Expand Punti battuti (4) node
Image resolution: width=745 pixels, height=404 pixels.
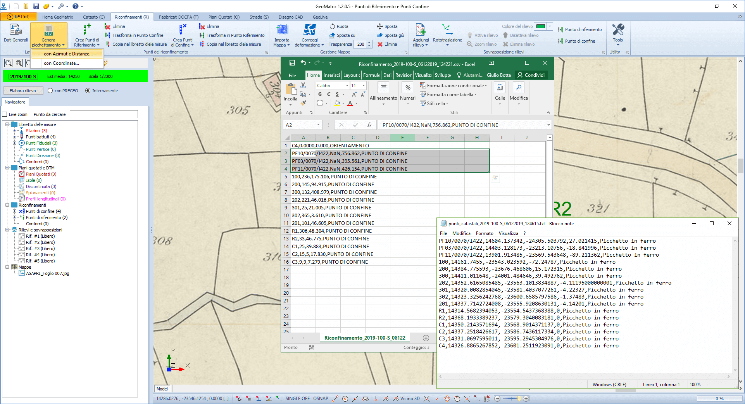tap(14, 137)
